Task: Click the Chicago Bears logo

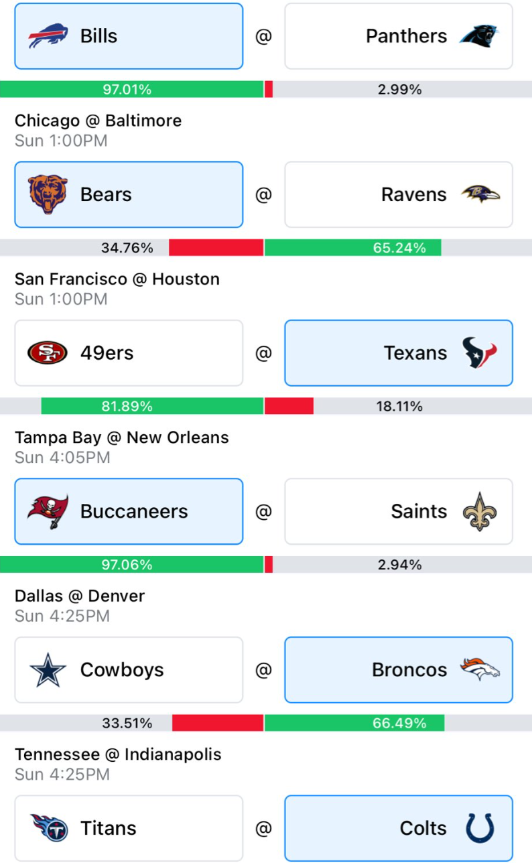Action: pyautogui.click(x=48, y=194)
